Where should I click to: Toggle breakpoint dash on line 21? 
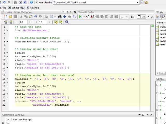[x=8, y=101]
